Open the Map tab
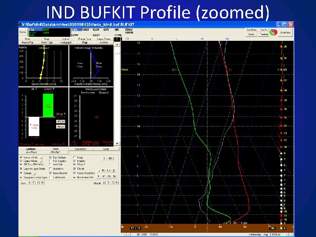The height and width of the screenshot is (237, 316). 47,39
